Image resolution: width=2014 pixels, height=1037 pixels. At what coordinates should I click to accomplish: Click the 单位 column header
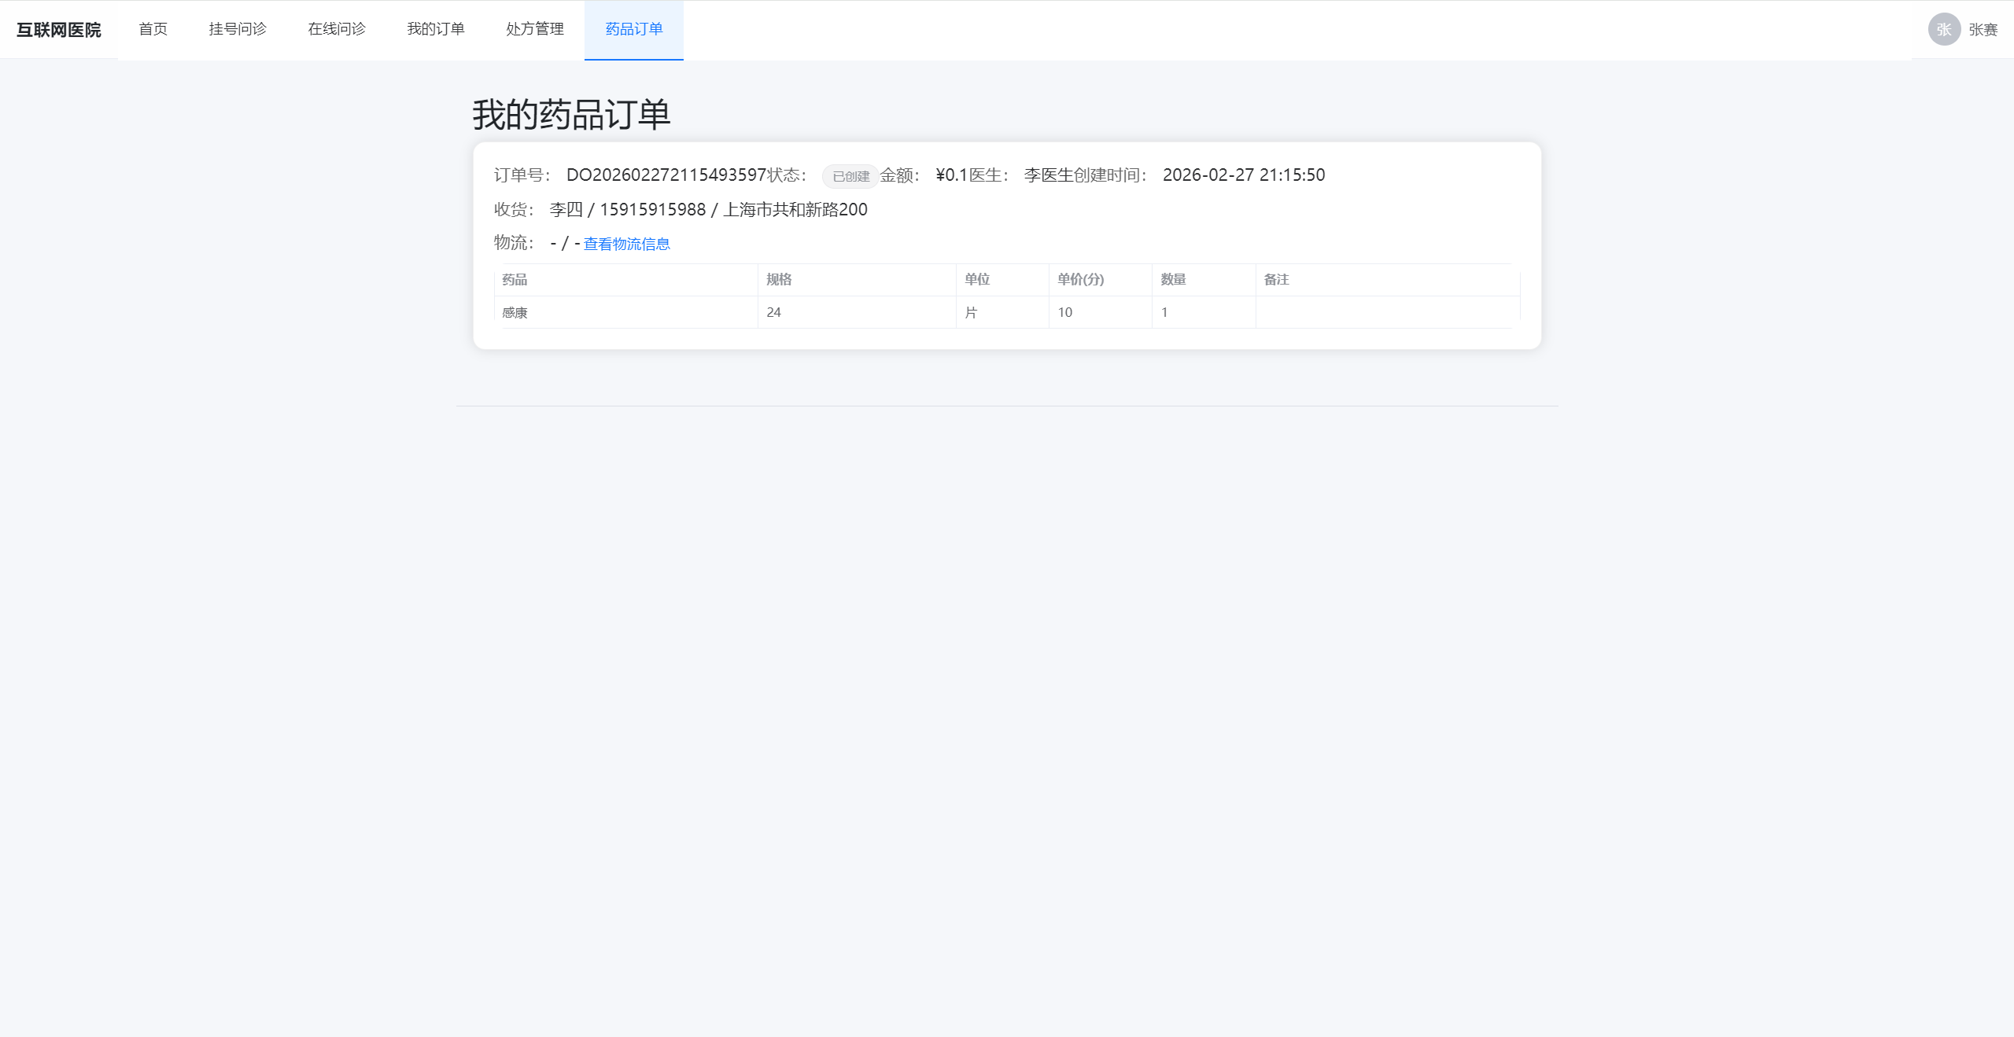coord(977,279)
